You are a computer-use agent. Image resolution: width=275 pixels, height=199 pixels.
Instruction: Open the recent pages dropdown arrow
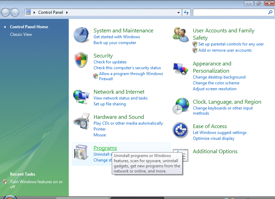[22, 13]
